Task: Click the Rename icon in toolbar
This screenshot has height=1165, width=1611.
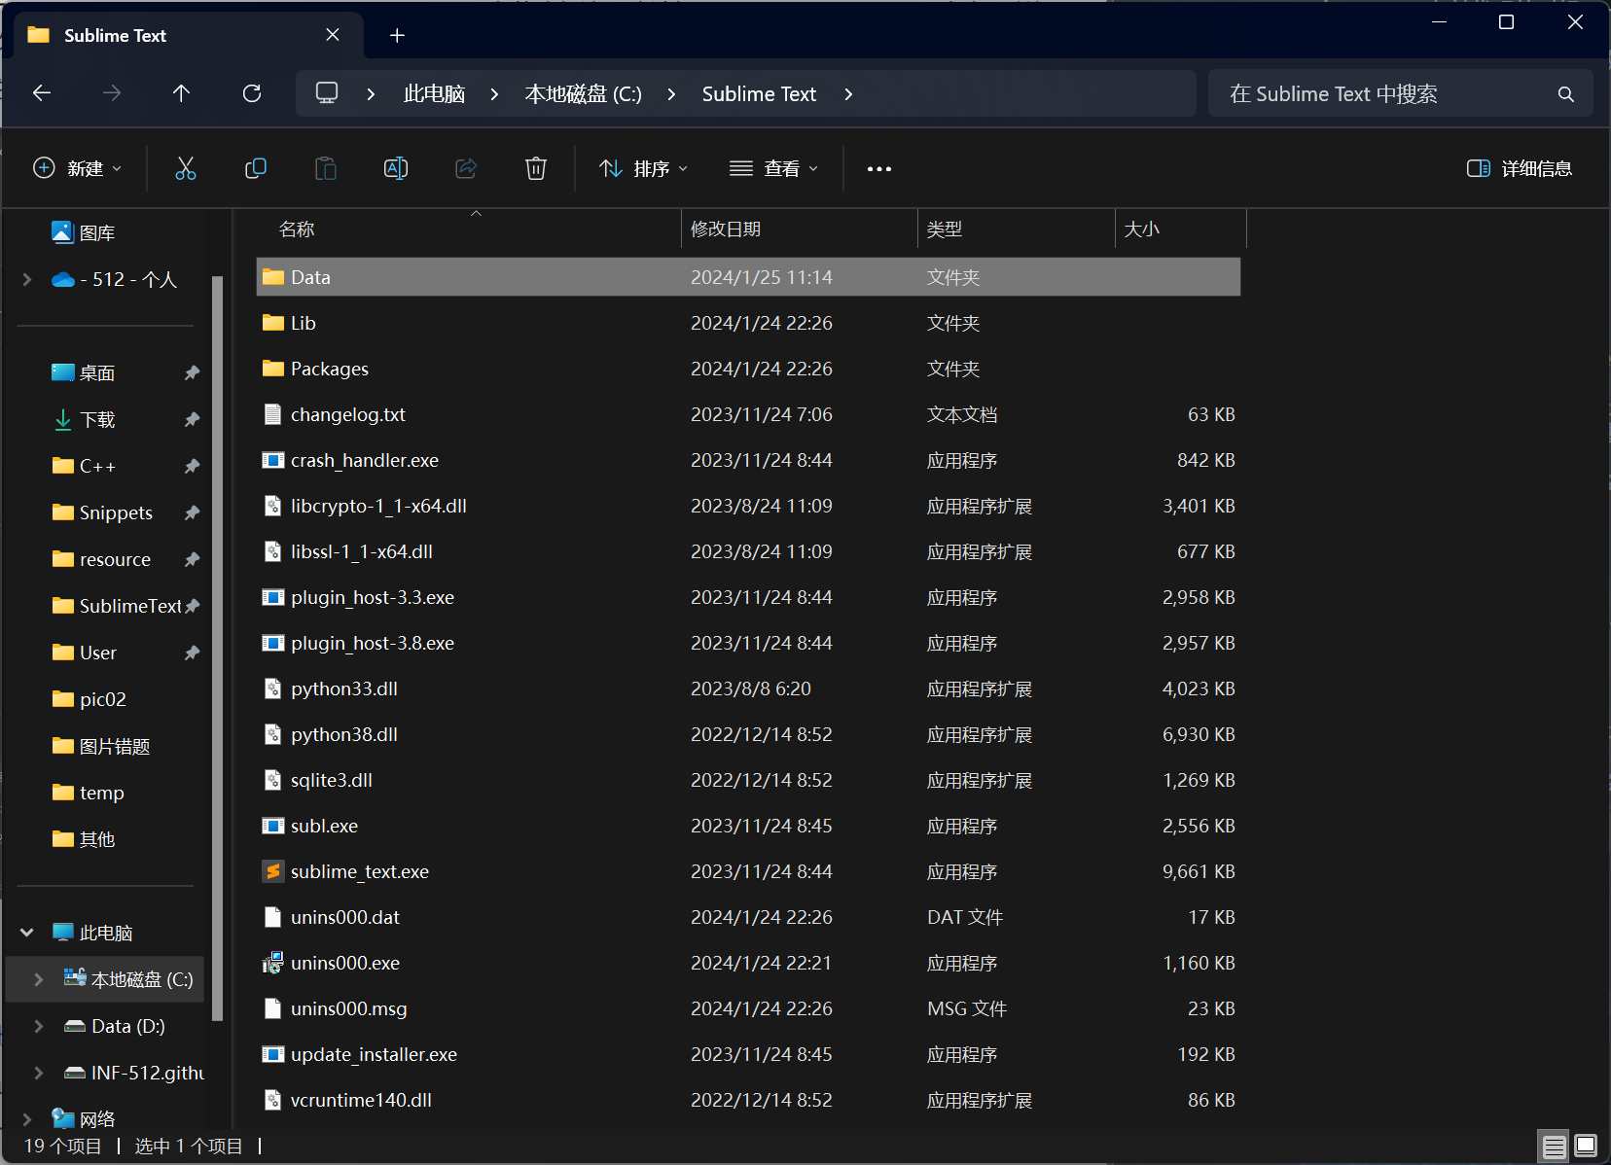Action: coord(396,168)
